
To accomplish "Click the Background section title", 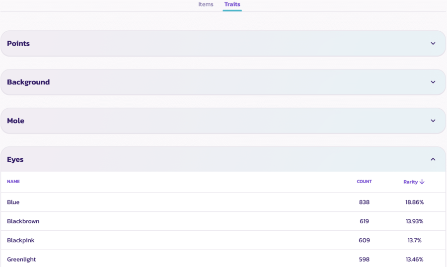I will click(28, 82).
